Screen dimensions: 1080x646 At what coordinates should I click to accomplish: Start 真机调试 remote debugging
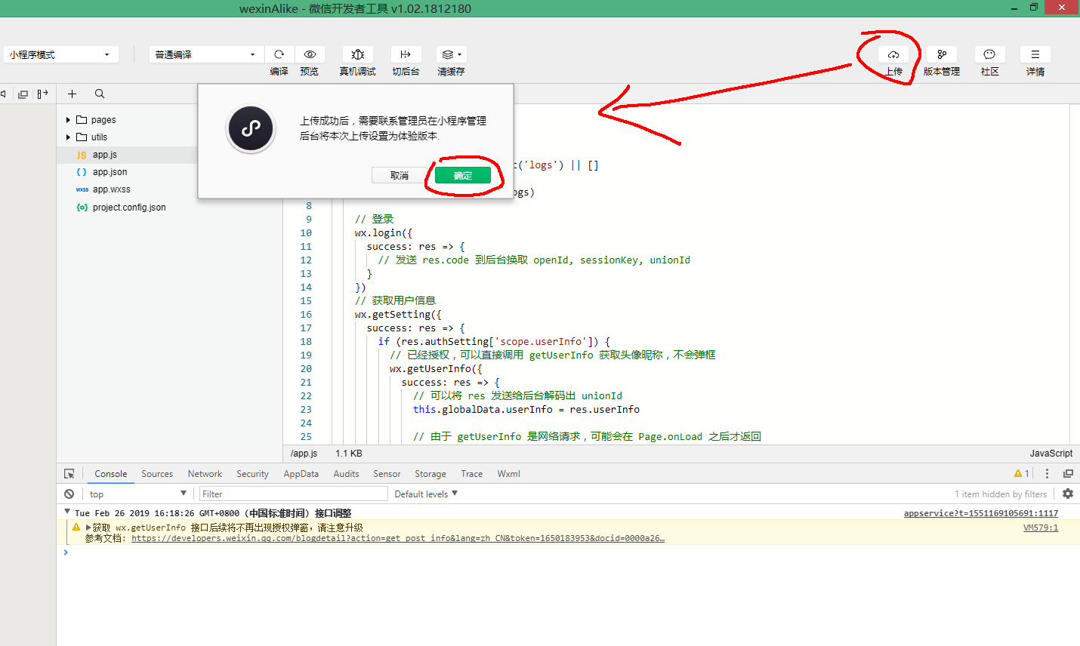click(x=358, y=54)
